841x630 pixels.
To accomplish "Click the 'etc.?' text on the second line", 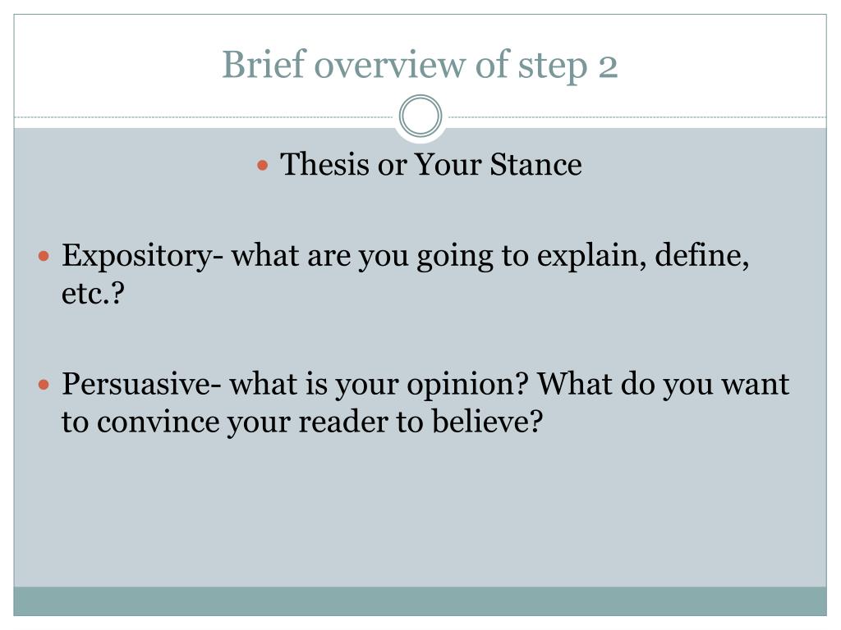I will (x=93, y=293).
